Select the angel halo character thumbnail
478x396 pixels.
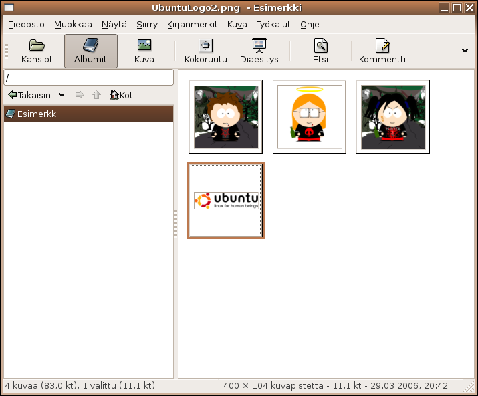point(310,117)
